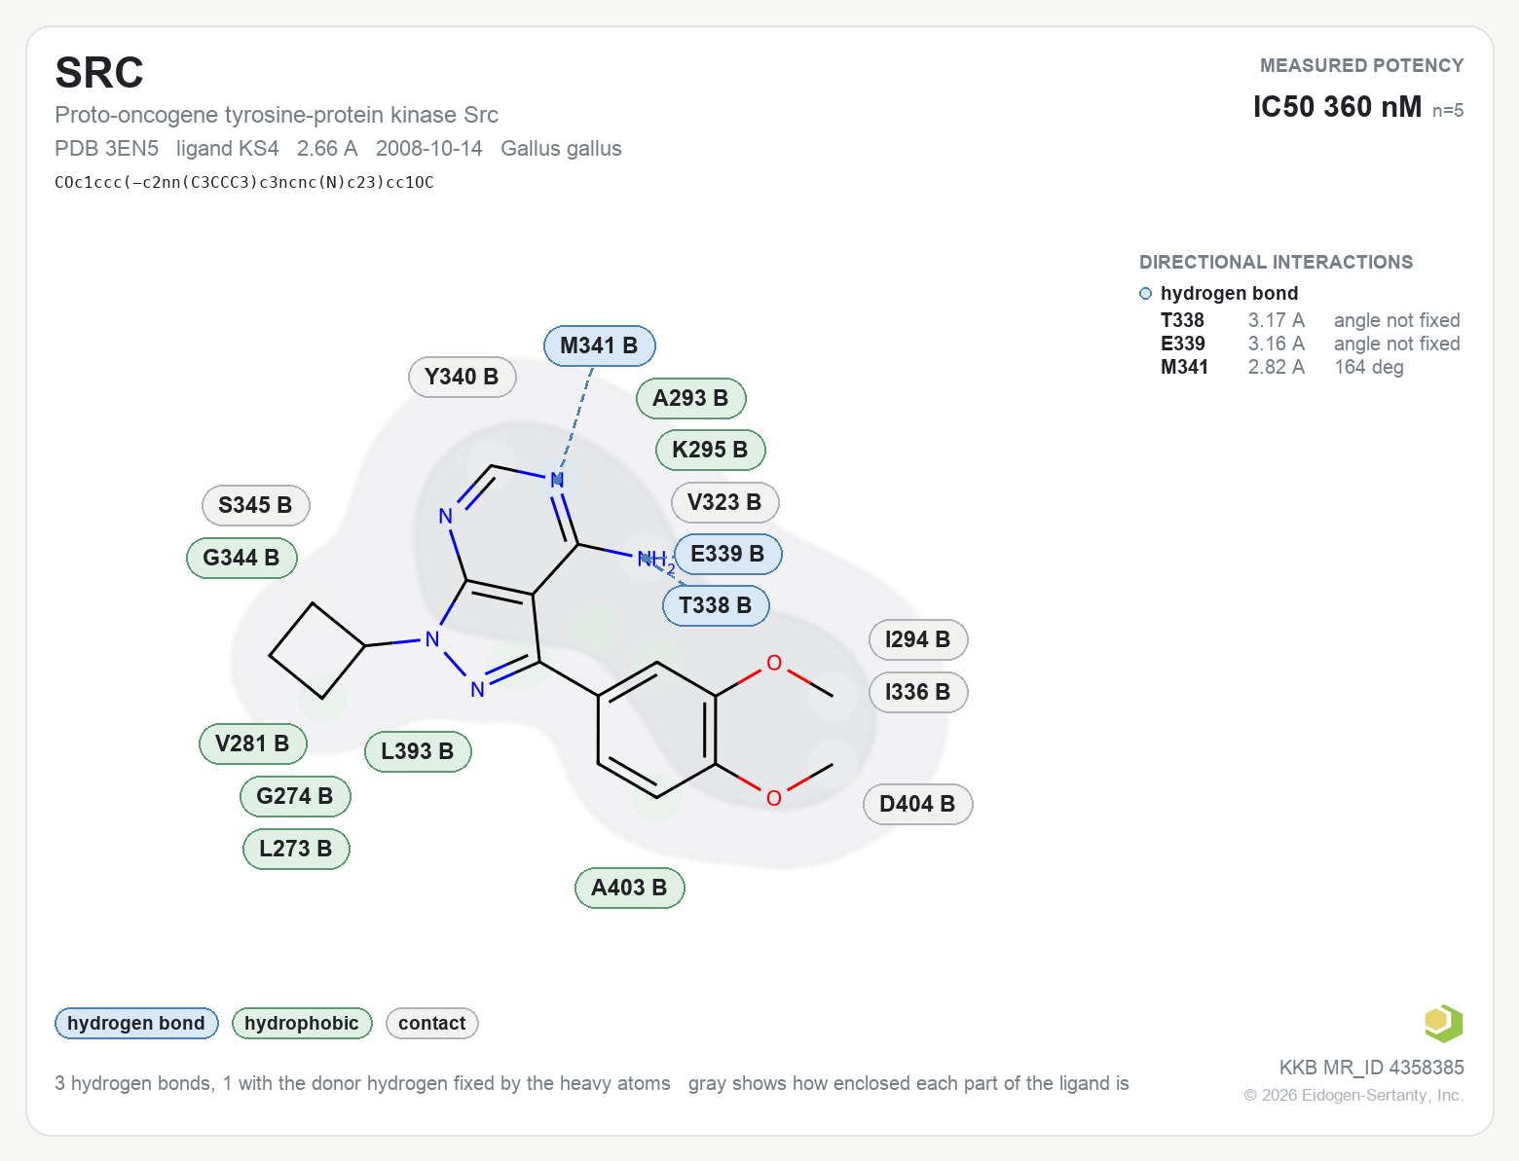Click the A293 B residue tag

pyautogui.click(x=690, y=398)
